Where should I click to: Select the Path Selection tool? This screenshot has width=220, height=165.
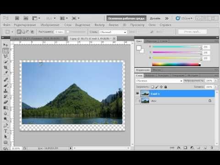[x=5, y=137]
